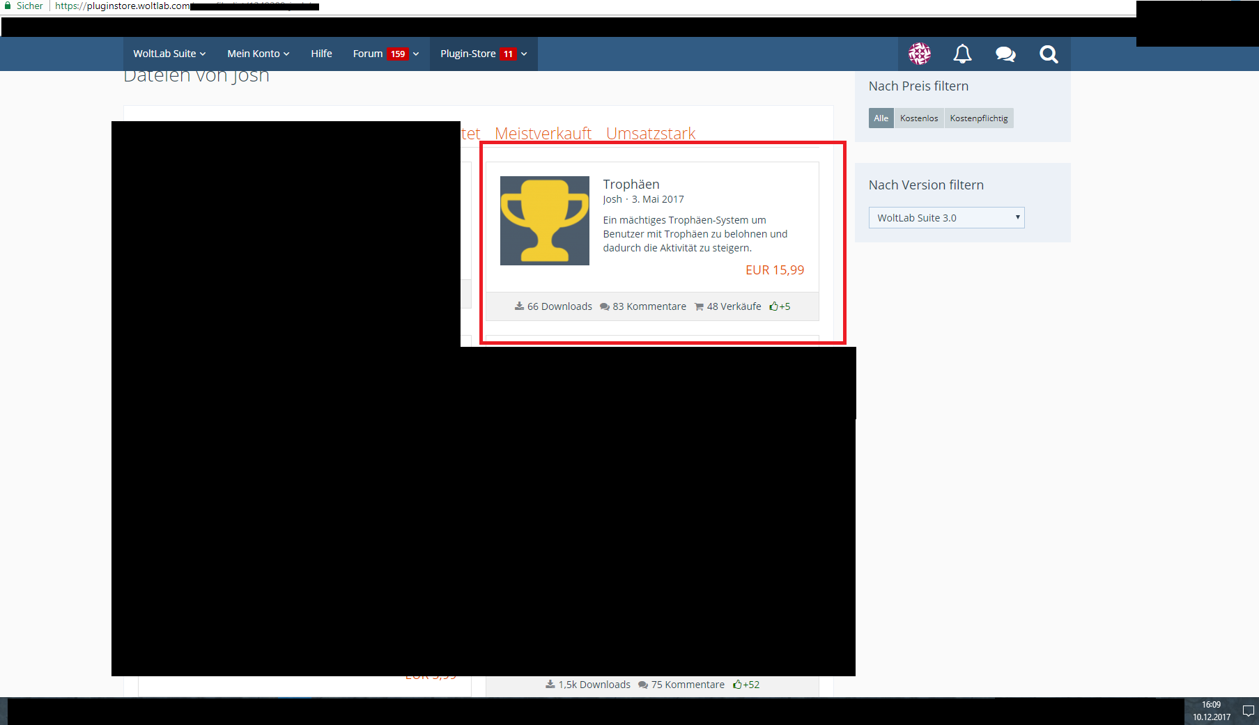Click the 48 Verkäufe cart icon

pos(699,306)
